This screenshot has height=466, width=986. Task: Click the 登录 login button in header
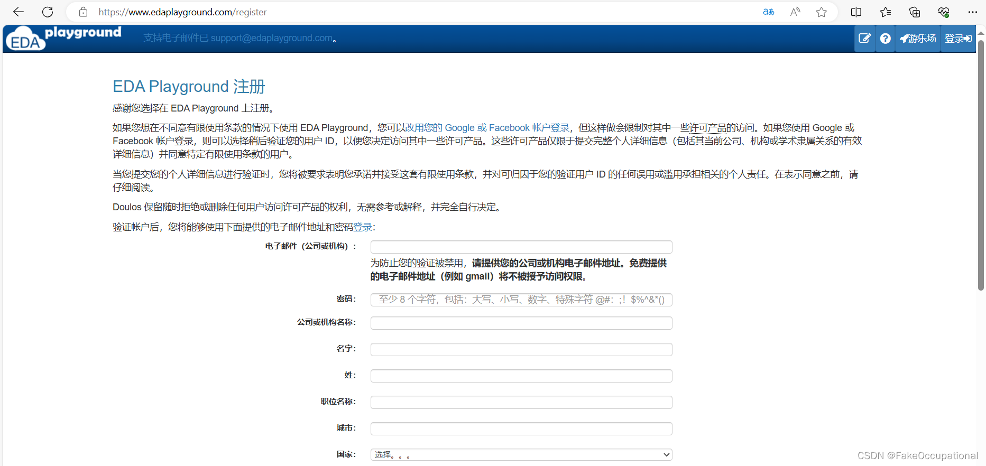point(958,39)
